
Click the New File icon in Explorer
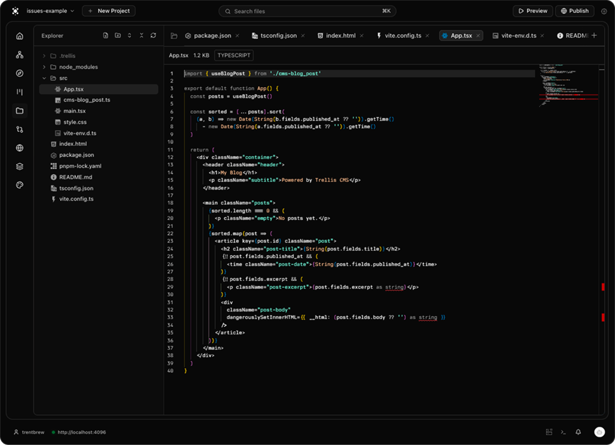(x=105, y=35)
